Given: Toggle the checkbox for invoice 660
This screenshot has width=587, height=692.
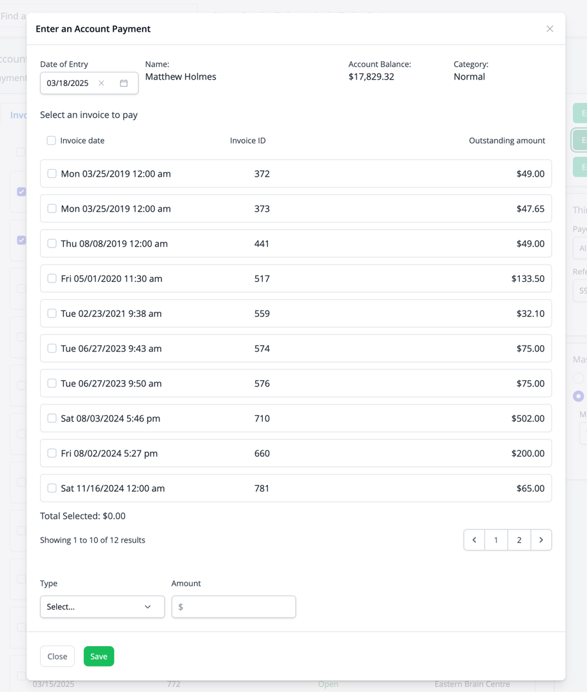Looking at the screenshot, I should pos(52,453).
